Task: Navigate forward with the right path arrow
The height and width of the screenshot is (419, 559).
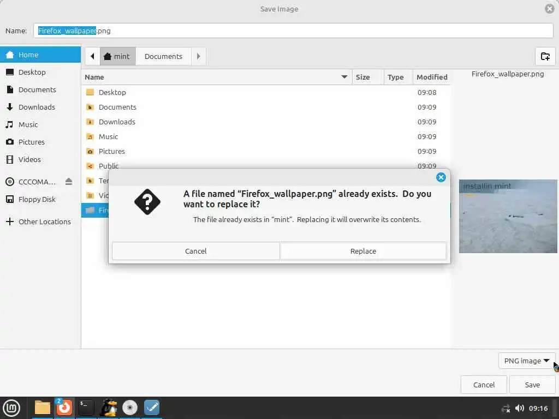Action: [x=199, y=56]
